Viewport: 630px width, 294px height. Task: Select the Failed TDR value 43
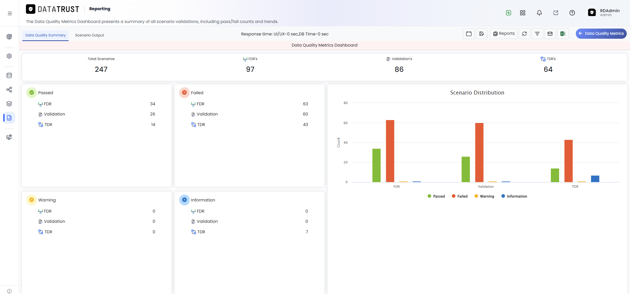pyautogui.click(x=305, y=125)
